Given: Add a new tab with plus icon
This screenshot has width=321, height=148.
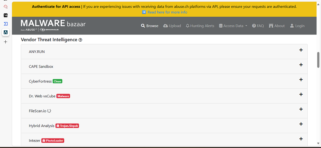Looking at the screenshot, I should 6,42.
